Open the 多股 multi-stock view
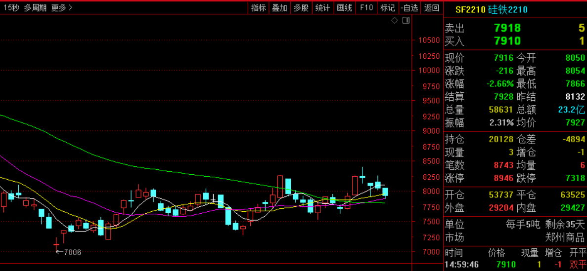The width and height of the screenshot is (587, 271). (x=301, y=7)
